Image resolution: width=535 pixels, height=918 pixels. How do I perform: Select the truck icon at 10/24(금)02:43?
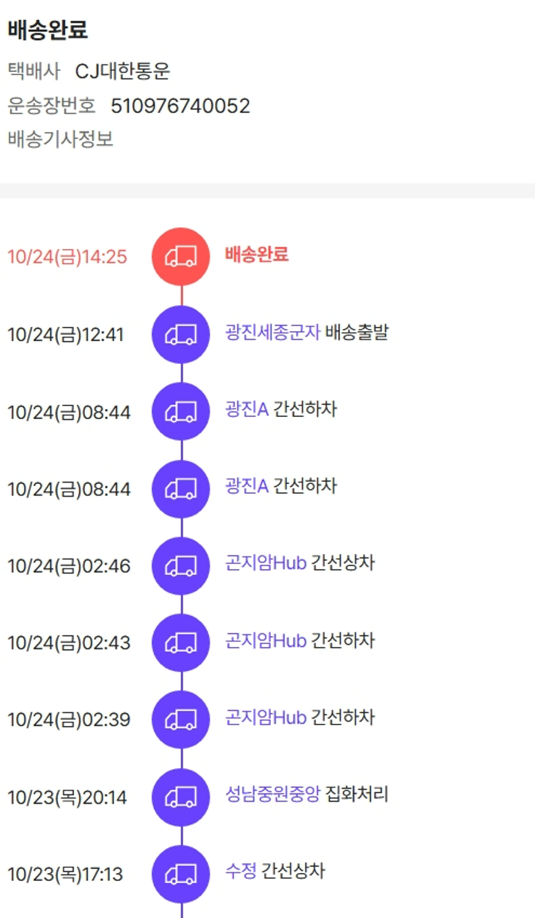point(181,642)
